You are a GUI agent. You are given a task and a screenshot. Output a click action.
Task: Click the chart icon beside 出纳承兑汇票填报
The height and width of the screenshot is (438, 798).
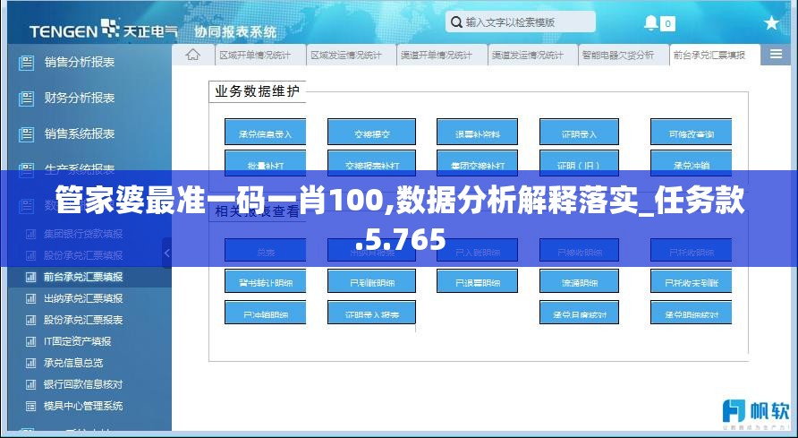tap(31, 298)
